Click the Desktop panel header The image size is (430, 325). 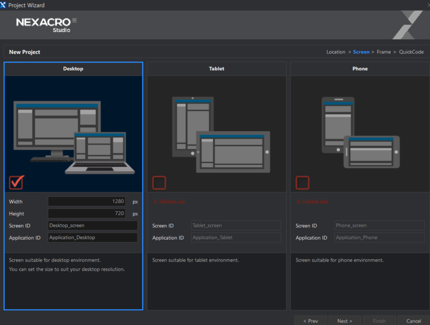pos(73,69)
